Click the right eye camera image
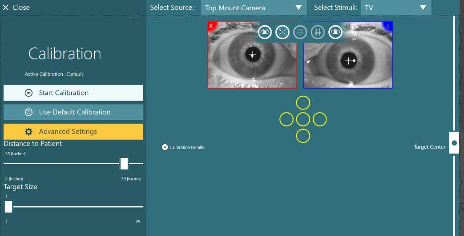 tap(252, 55)
